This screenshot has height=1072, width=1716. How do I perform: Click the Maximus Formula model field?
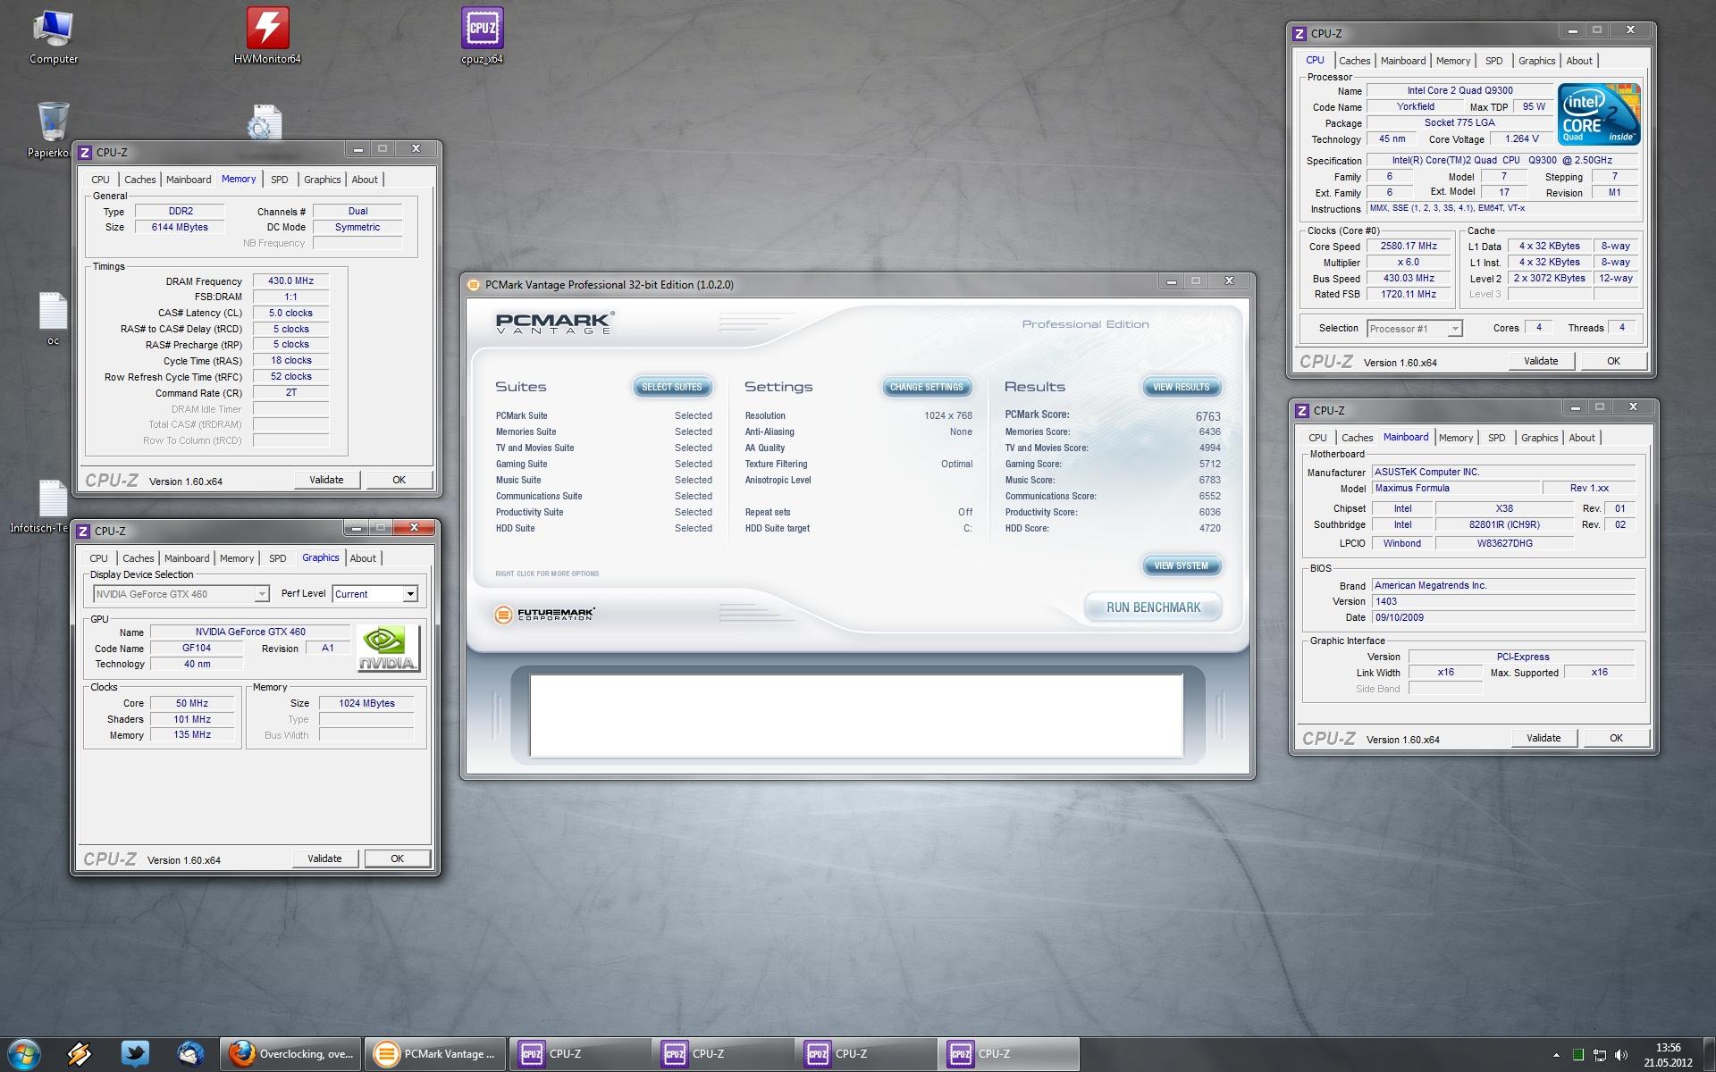[x=1455, y=488]
